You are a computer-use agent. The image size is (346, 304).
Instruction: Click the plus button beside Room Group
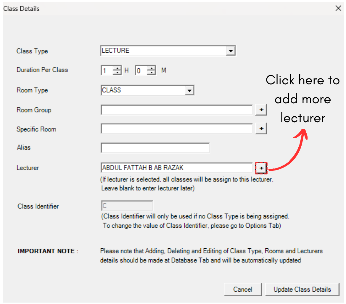click(x=261, y=110)
